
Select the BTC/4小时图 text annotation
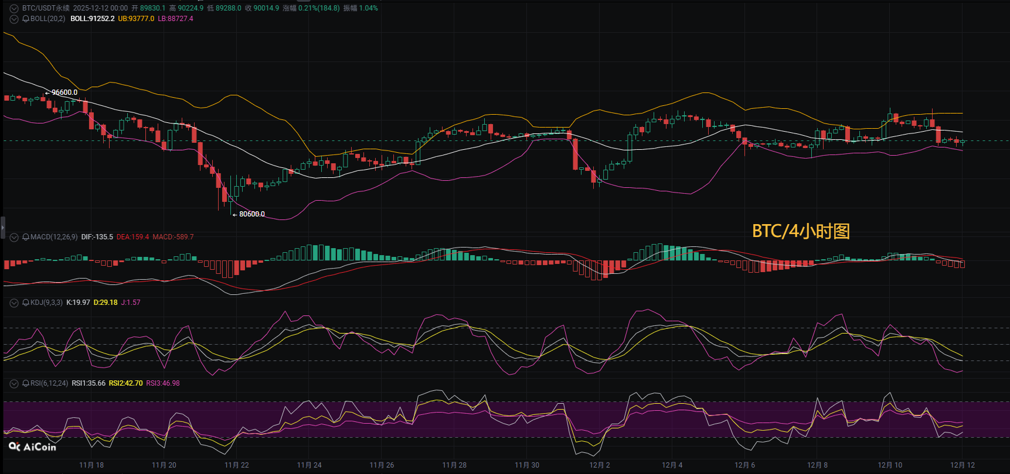[801, 231]
